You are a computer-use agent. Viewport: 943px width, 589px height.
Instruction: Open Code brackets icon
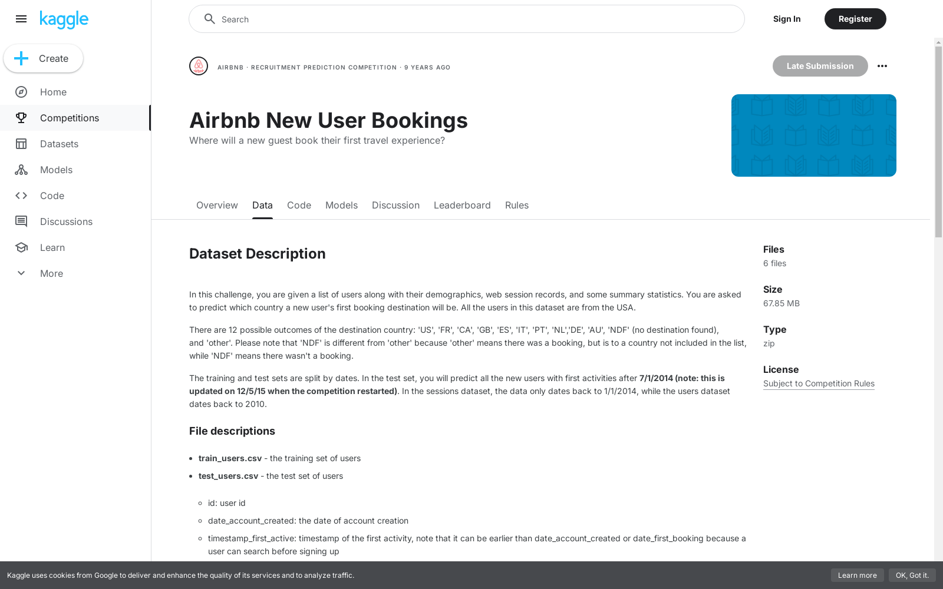pyautogui.click(x=21, y=196)
